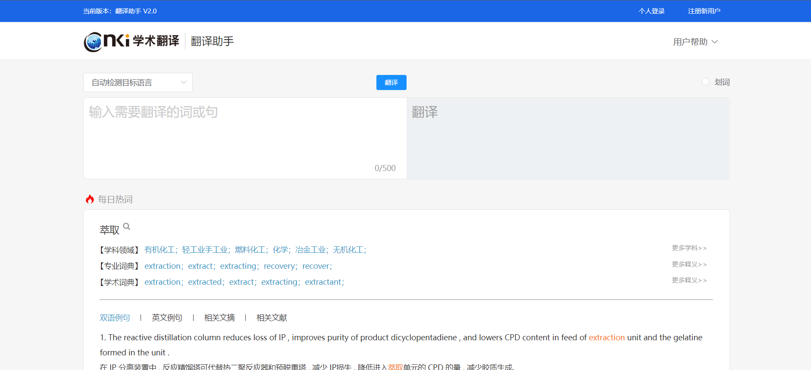Click the extractant link in 学术词典

pyautogui.click(x=323, y=282)
